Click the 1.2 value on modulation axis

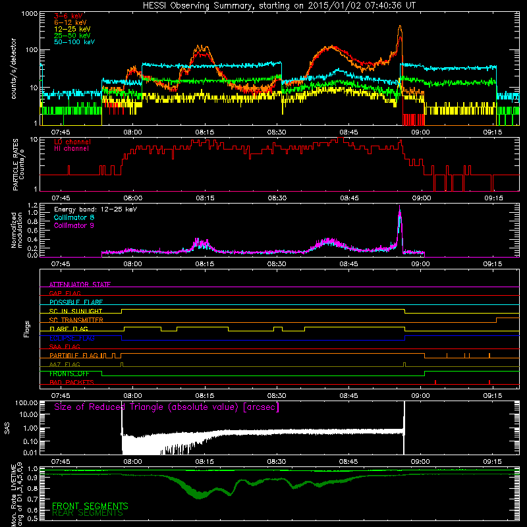(32, 206)
